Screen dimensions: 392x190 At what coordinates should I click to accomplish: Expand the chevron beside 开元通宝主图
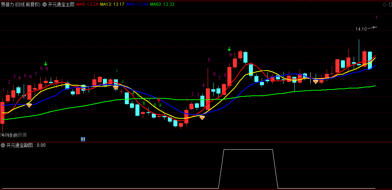pos(45,4)
